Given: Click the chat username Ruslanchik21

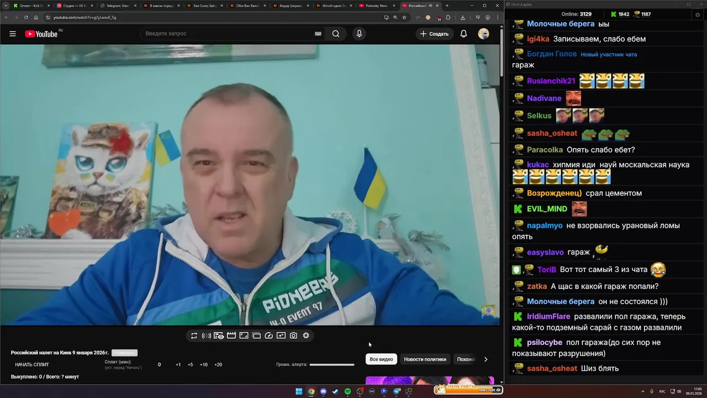Looking at the screenshot, I should click(551, 81).
